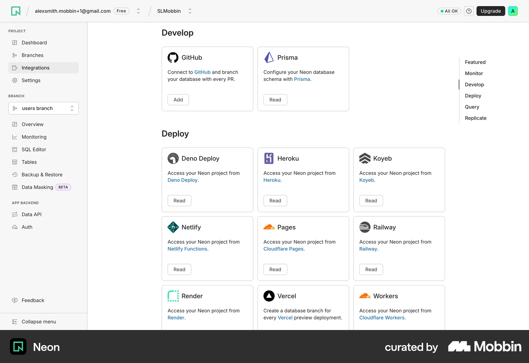Screen dimensions: 529x363
Task: Click Read on the Netlify card
Action: (179, 269)
